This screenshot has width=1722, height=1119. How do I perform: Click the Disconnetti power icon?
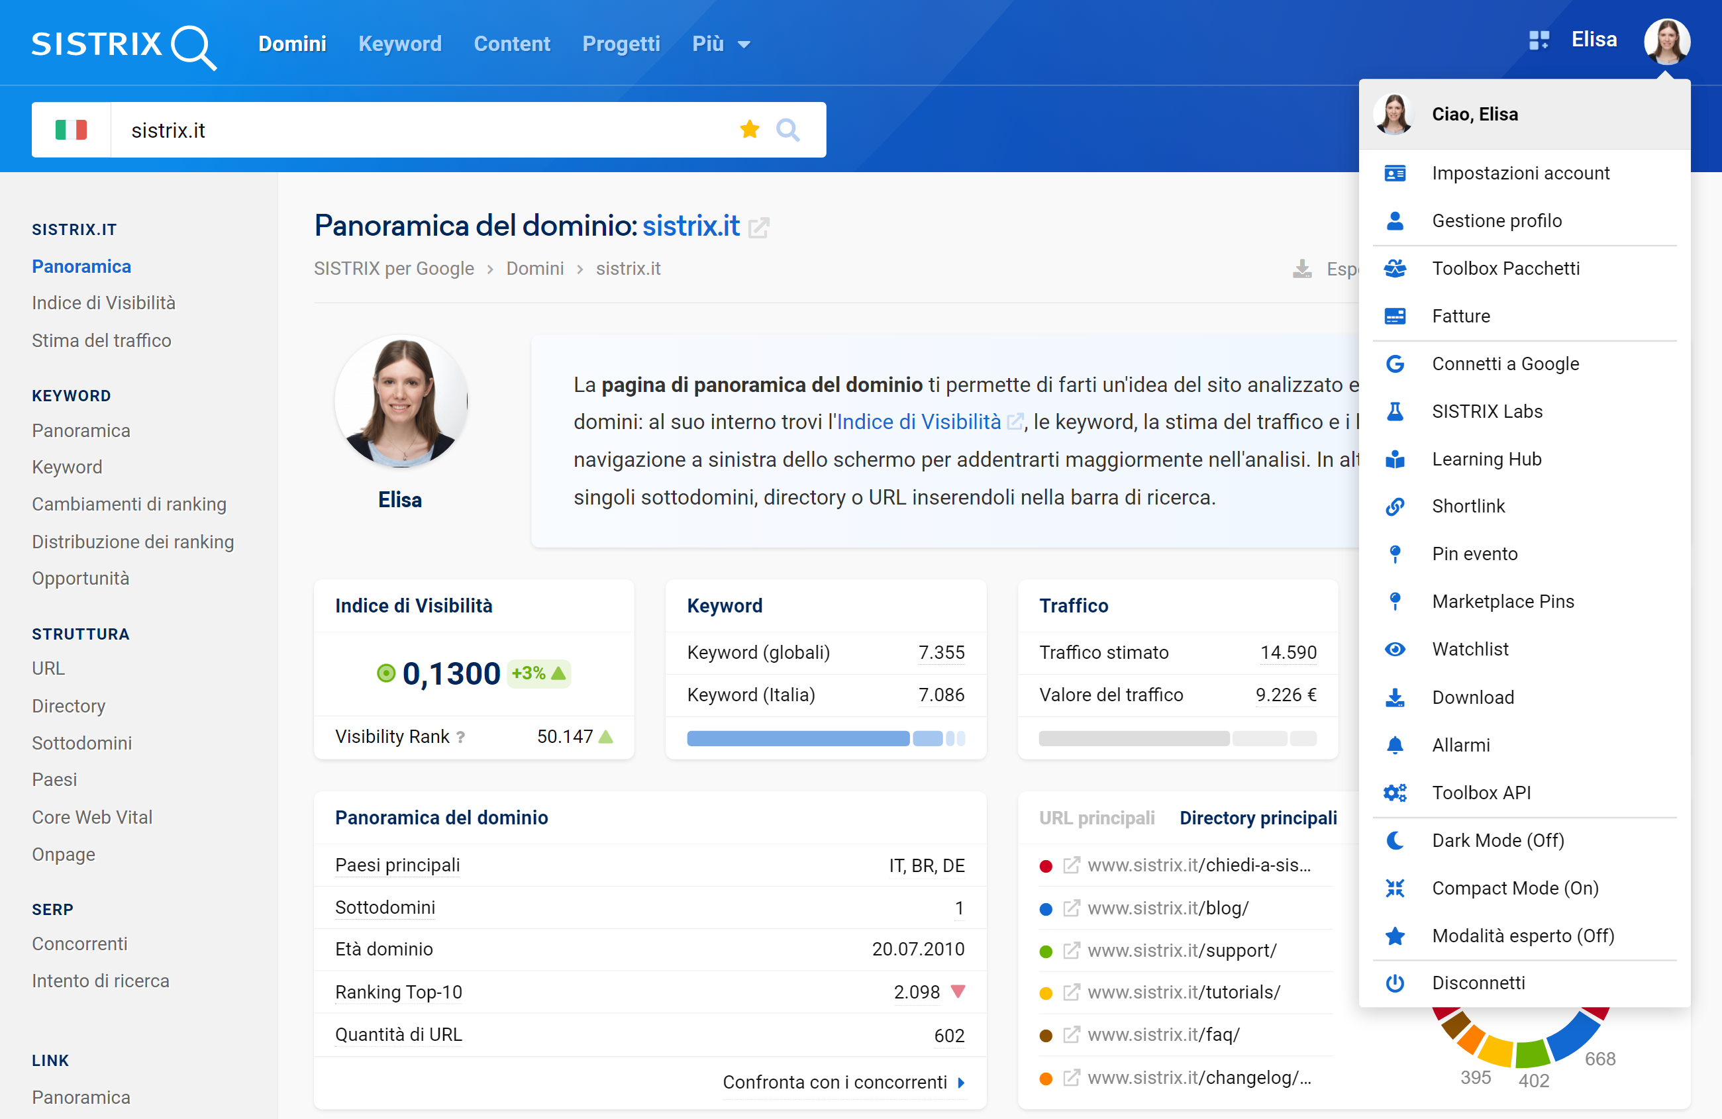click(1394, 983)
